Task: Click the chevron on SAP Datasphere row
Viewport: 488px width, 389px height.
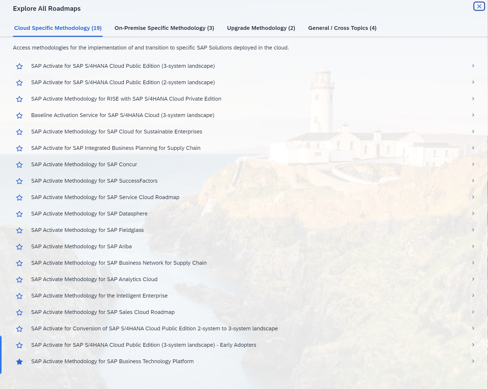Action: [473, 213]
